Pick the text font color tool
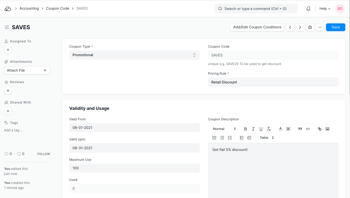Image resolution: width=350 pixels, height=198 pixels. coord(280,129)
